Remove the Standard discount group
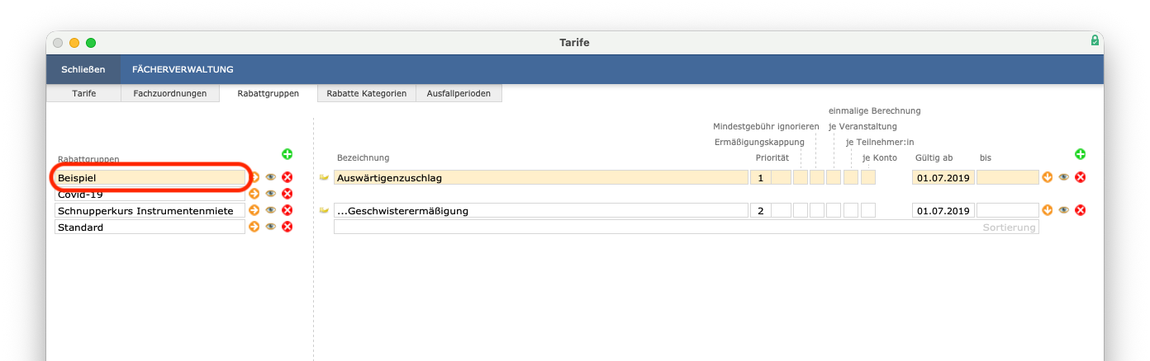Viewport: 1150px width, 361px height. coord(287,227)
